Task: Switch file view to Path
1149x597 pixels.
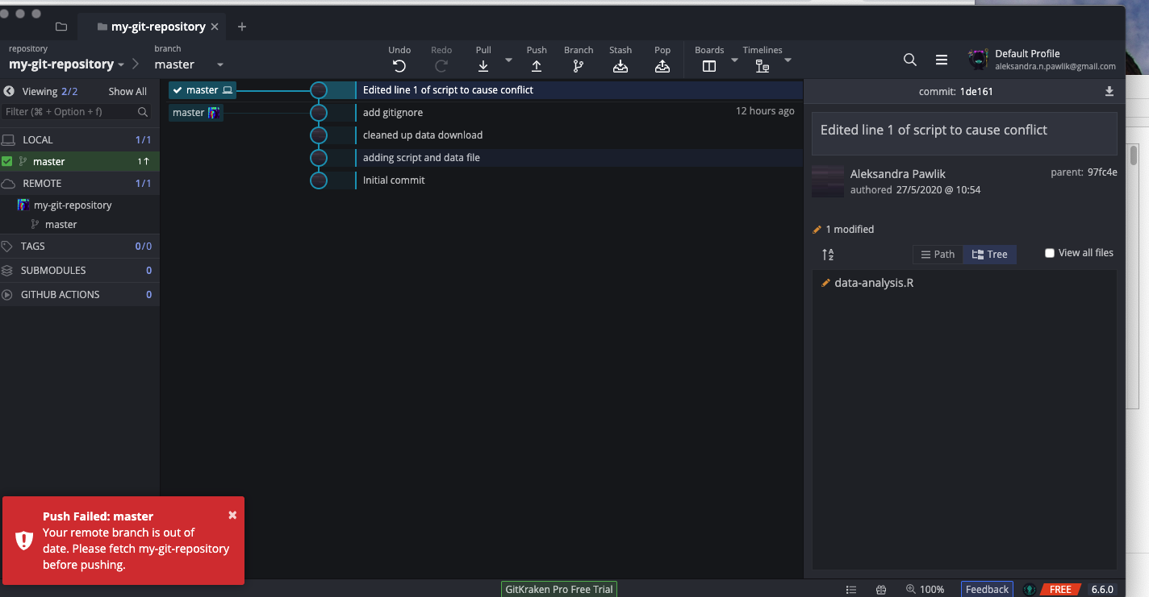Action: (x=938, y=254)
